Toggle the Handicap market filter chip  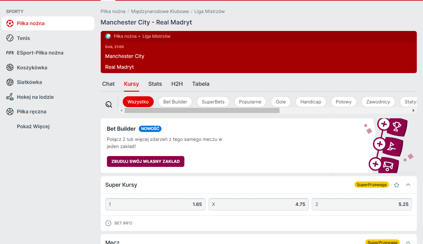click(x=311, y=102)
